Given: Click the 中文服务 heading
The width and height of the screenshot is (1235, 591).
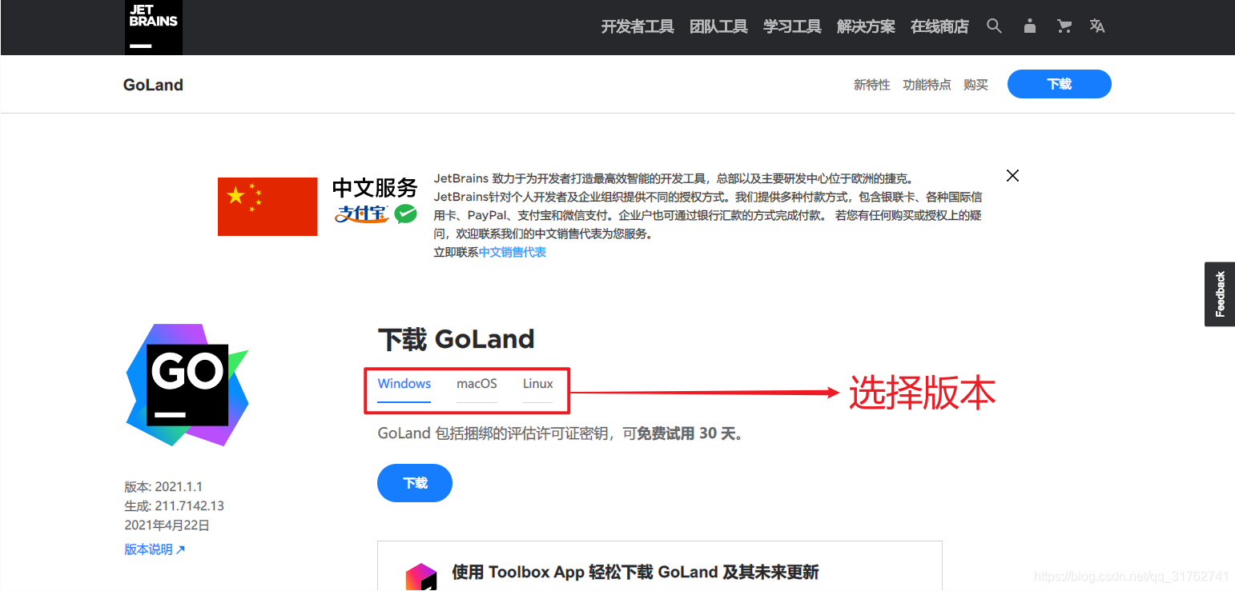Looking at the screenshot, I should 375,188.
